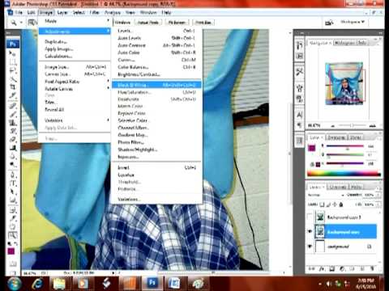Select the Pen tool
This screenshot has height=291, width=389.
click(12, 175)
